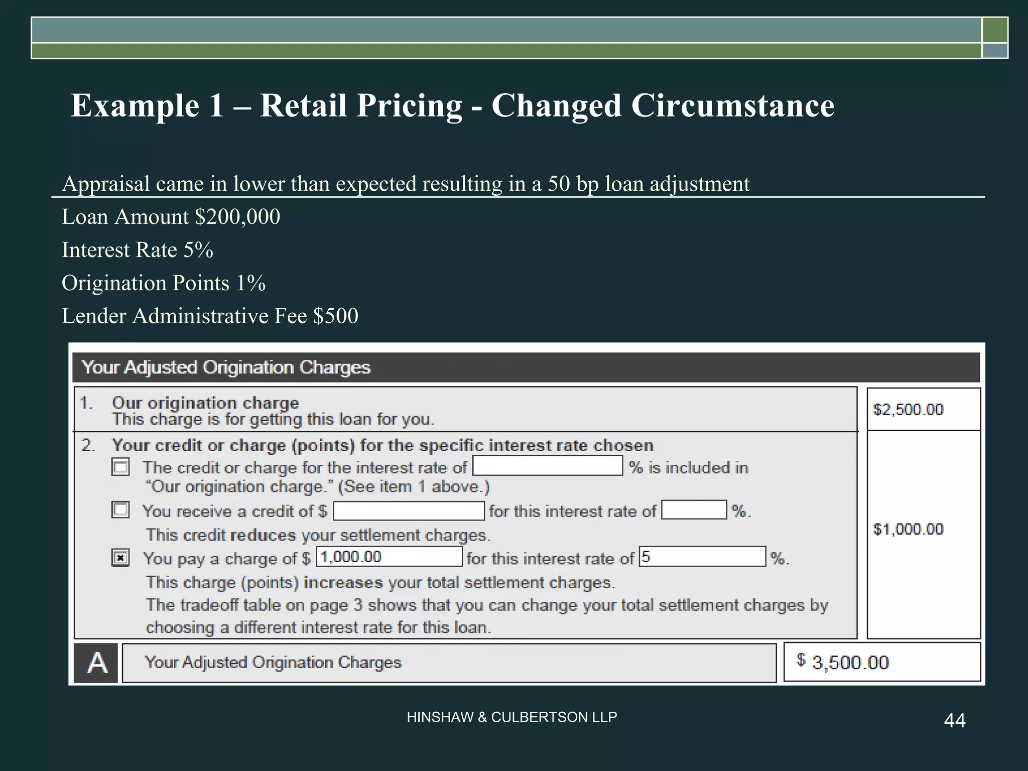The image size is (1028, 771).
Task: Click 'This charge is for getting this loan' text
Action: [273, 419]
